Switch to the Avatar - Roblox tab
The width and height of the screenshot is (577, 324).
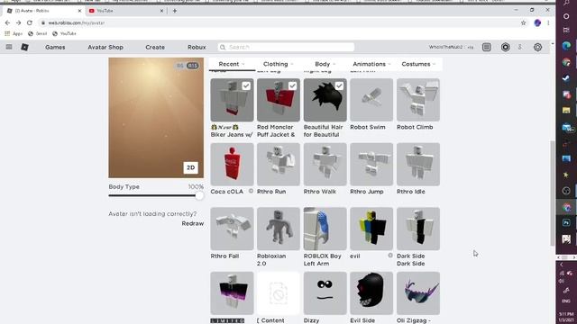[43, 11]
